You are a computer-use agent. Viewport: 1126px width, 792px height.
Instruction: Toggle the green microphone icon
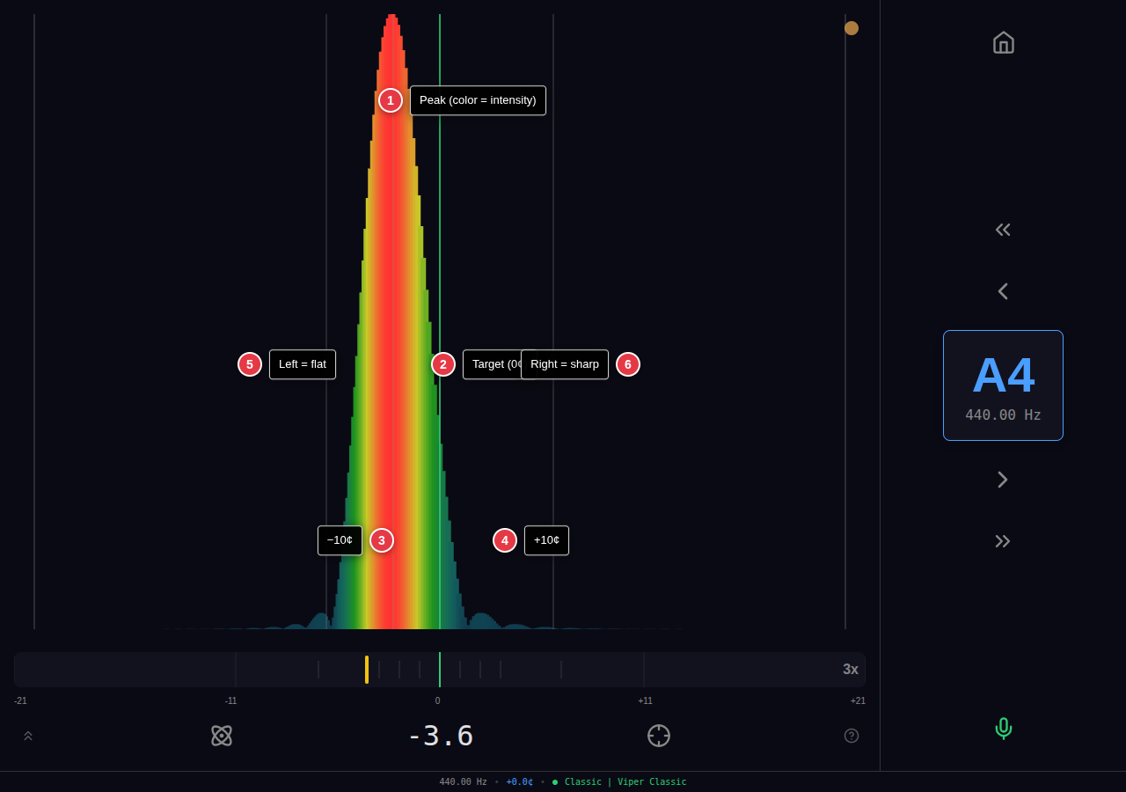(1003, 729)
